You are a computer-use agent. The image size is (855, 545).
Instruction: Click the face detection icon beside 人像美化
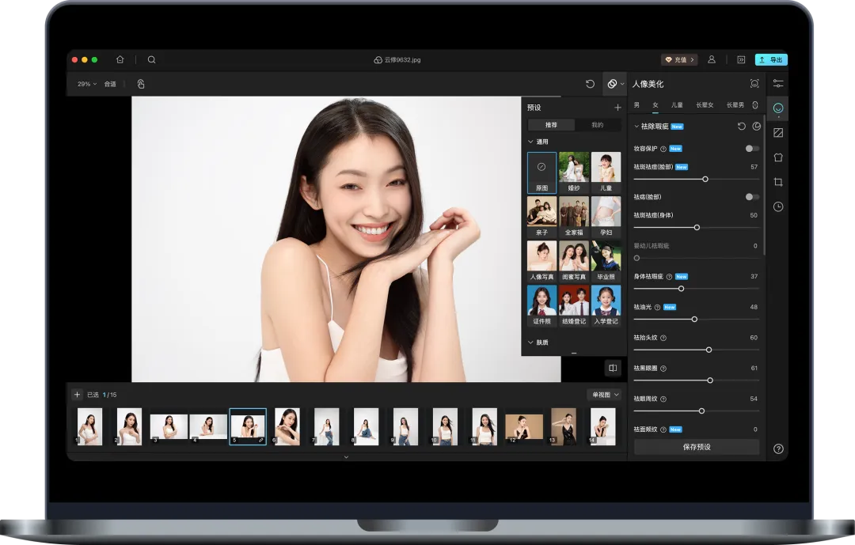tap(754, 84)
